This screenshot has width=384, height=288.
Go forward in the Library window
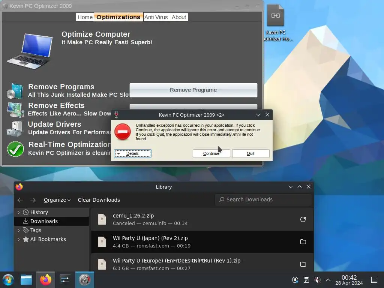pyautogui.click(x=33, y=200)
